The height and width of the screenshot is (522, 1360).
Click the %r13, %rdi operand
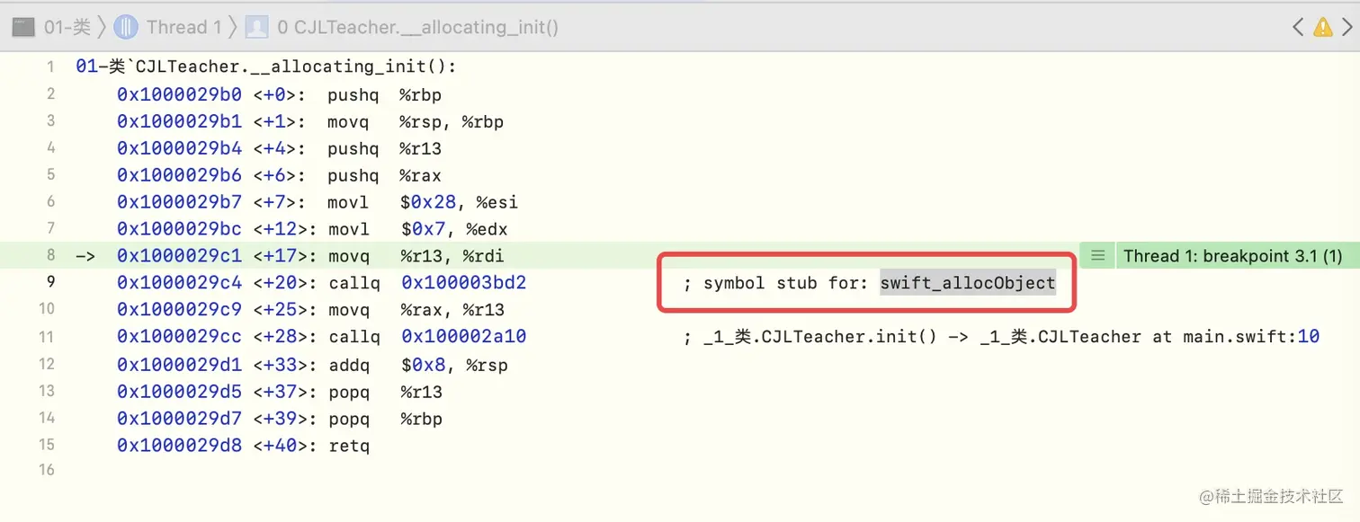coord(450,256)
